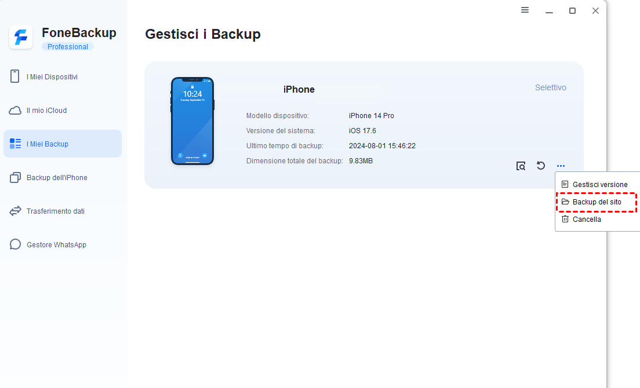Click the restore backup arrow icon

coord(541,166)
